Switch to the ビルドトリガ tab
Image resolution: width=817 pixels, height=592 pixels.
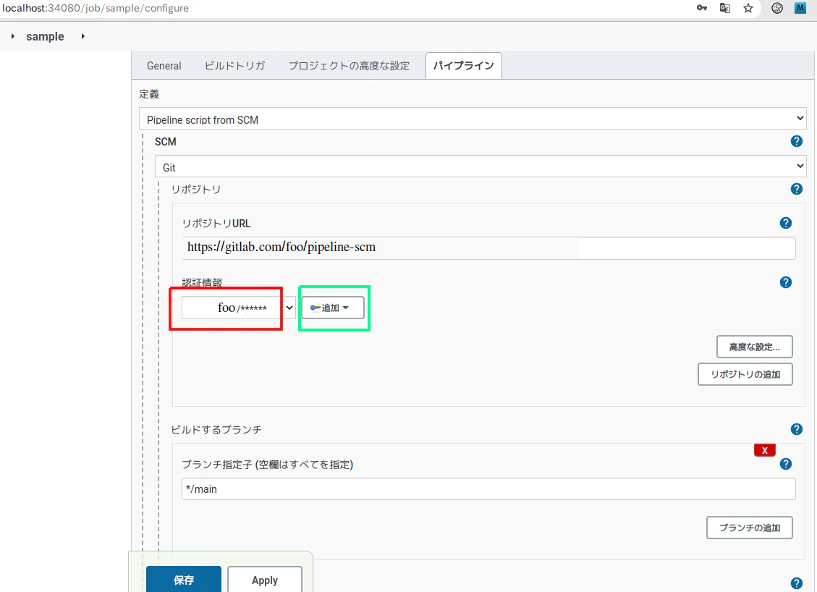235,66
